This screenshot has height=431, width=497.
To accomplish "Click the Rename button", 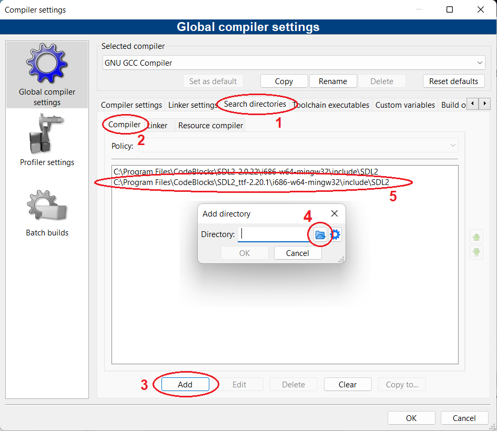I will [x=333, y=81].
